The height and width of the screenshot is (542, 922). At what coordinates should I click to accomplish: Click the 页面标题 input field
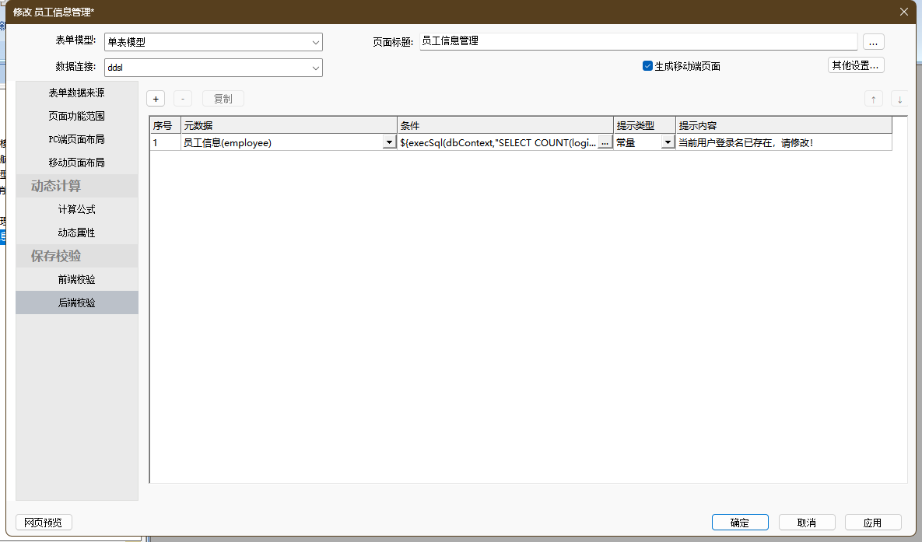point(638,41)
